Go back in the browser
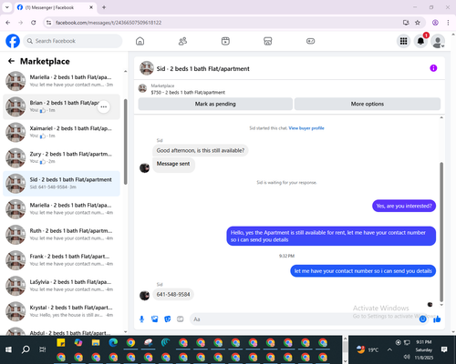The width and height of the screenshot is (456, 364). pyautogui.click(x=8, y=23)
